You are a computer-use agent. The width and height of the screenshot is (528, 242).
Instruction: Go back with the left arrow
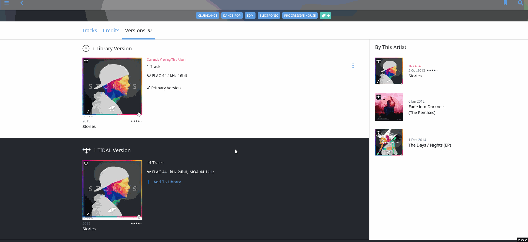point(22,3)
